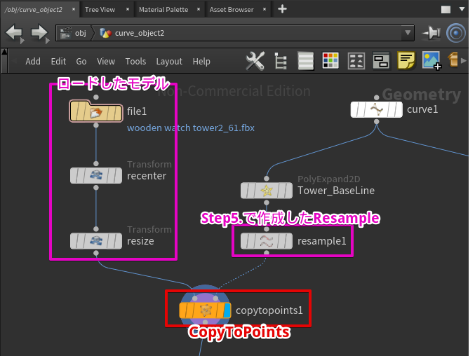Close the Tree View tab

click(x=128, y=9)
